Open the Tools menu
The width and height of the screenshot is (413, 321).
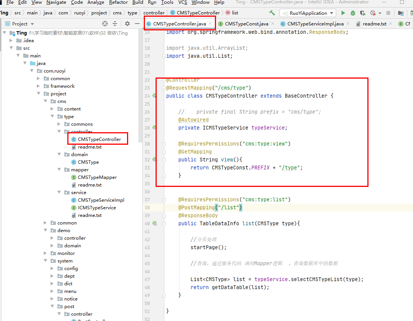point(167,2)
